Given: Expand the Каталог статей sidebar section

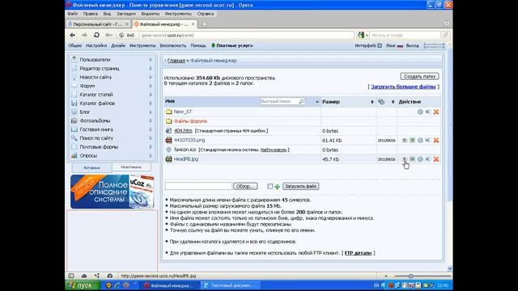Looking at the screenshot, I should (151, 95).
